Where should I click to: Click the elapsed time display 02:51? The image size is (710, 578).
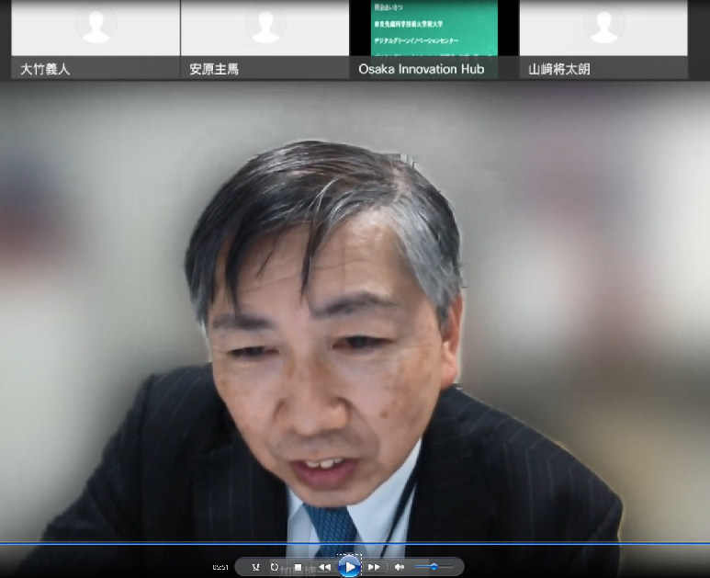pos(220,567)
